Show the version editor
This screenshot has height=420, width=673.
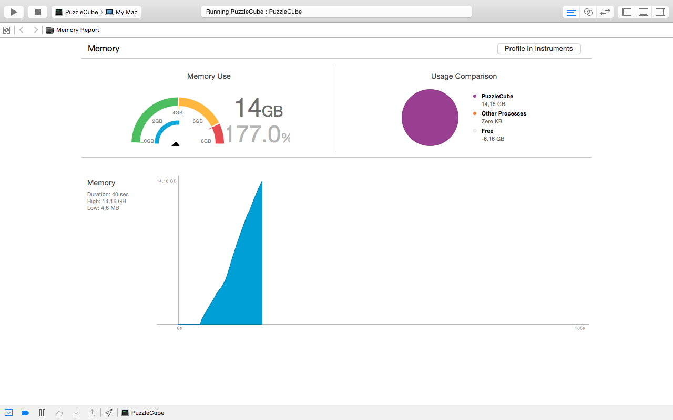[x=605, y=12]
